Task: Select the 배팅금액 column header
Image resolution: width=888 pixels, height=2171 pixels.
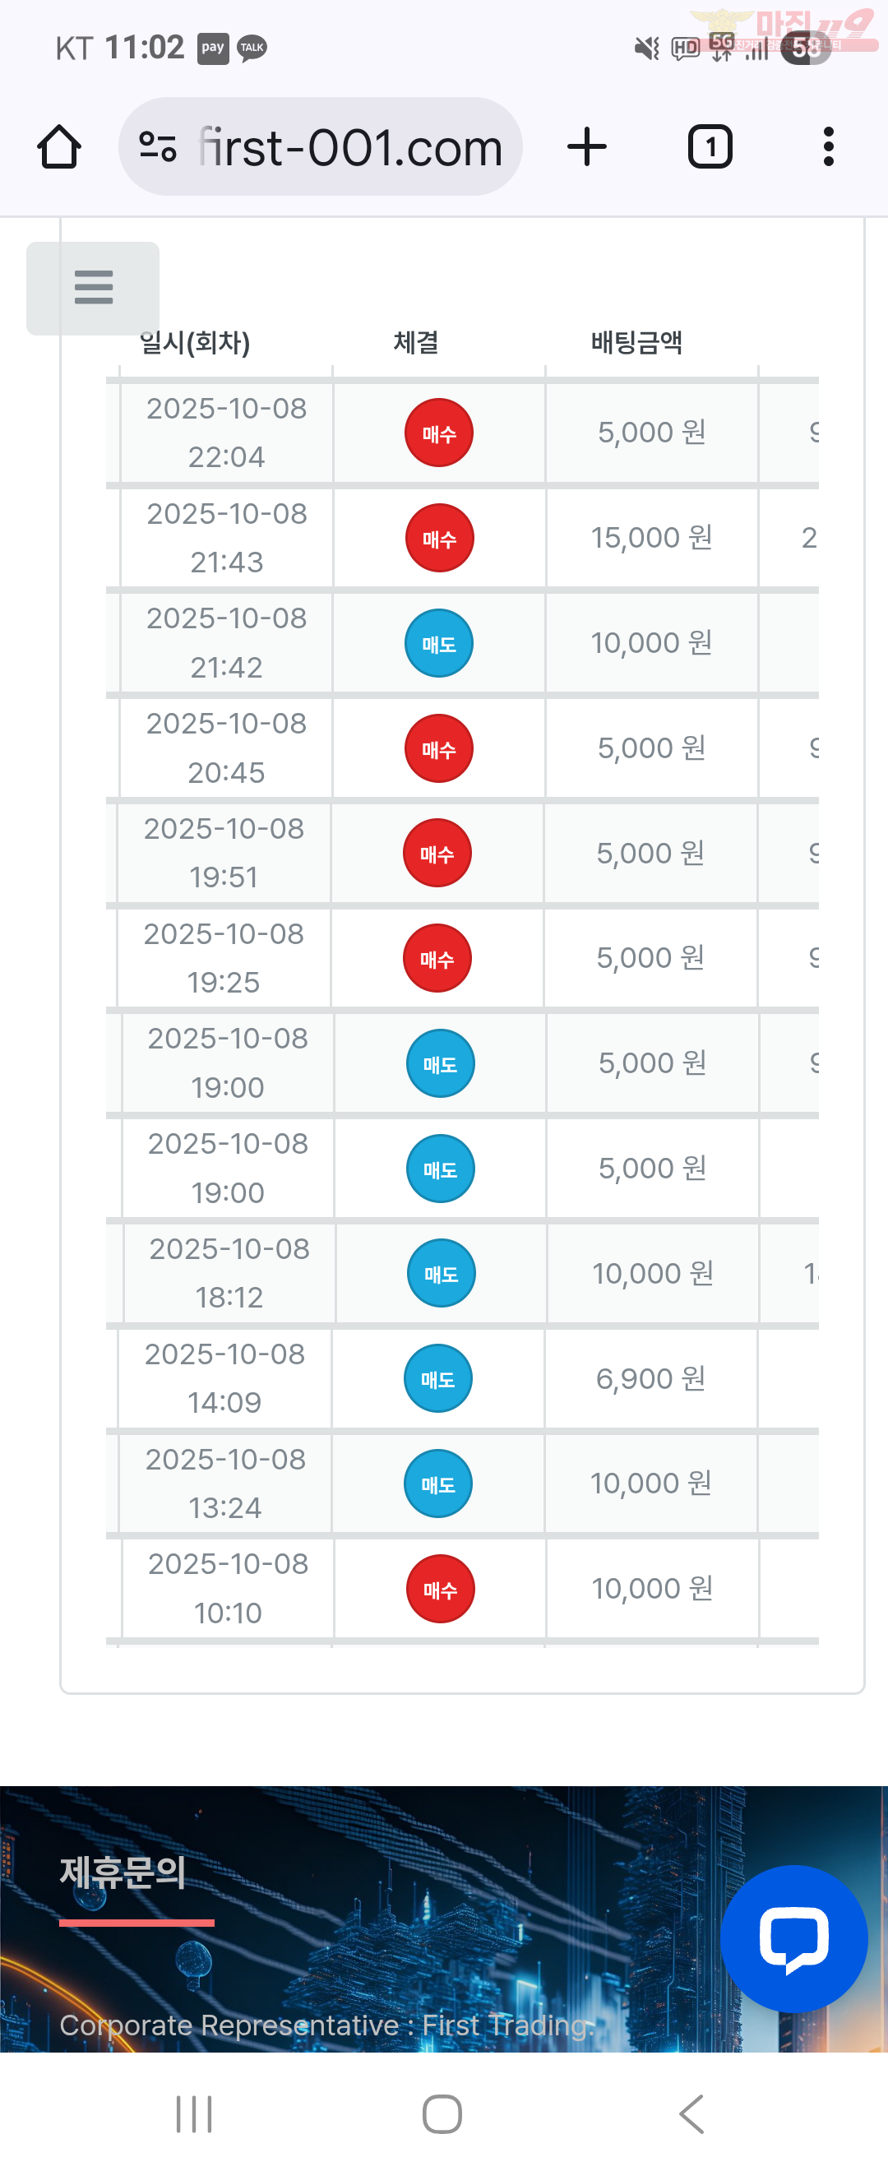Action: coord(636,343)
